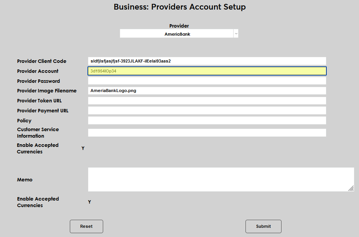This screenshot has width=359, height=237.
Task: Click the Provider label above the dropdown
Action: tap(179, 26)
